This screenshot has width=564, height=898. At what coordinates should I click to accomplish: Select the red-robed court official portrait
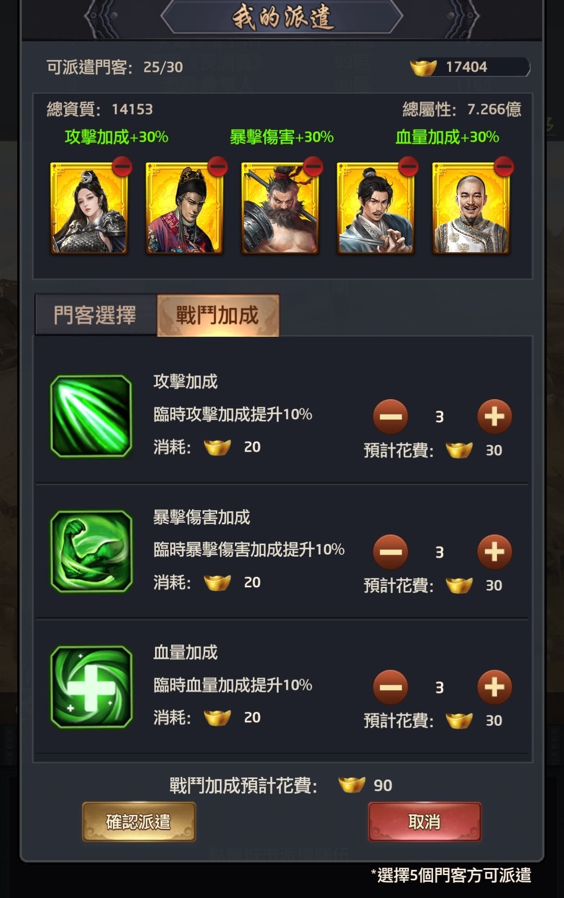184,208
